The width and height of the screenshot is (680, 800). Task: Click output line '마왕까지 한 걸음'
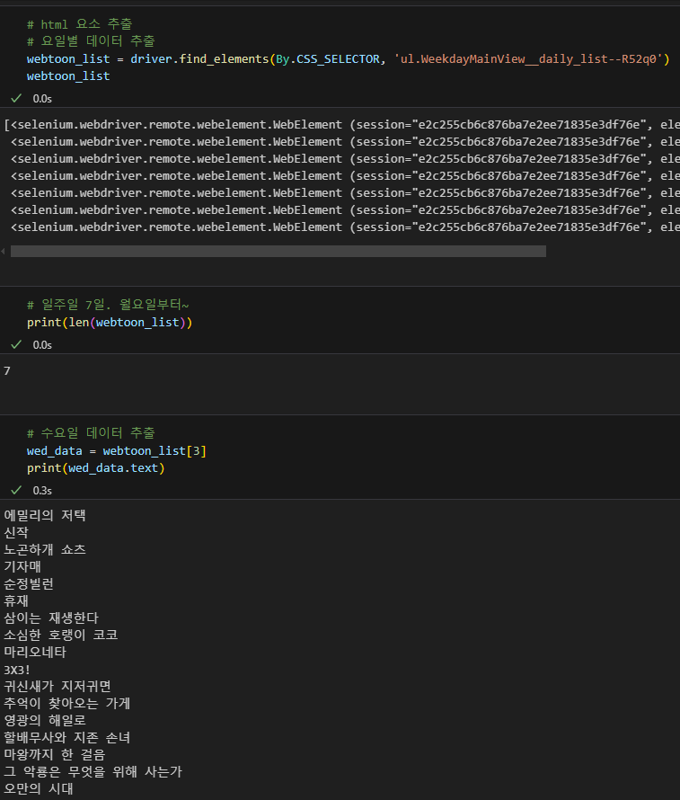[x=55, y=754]
